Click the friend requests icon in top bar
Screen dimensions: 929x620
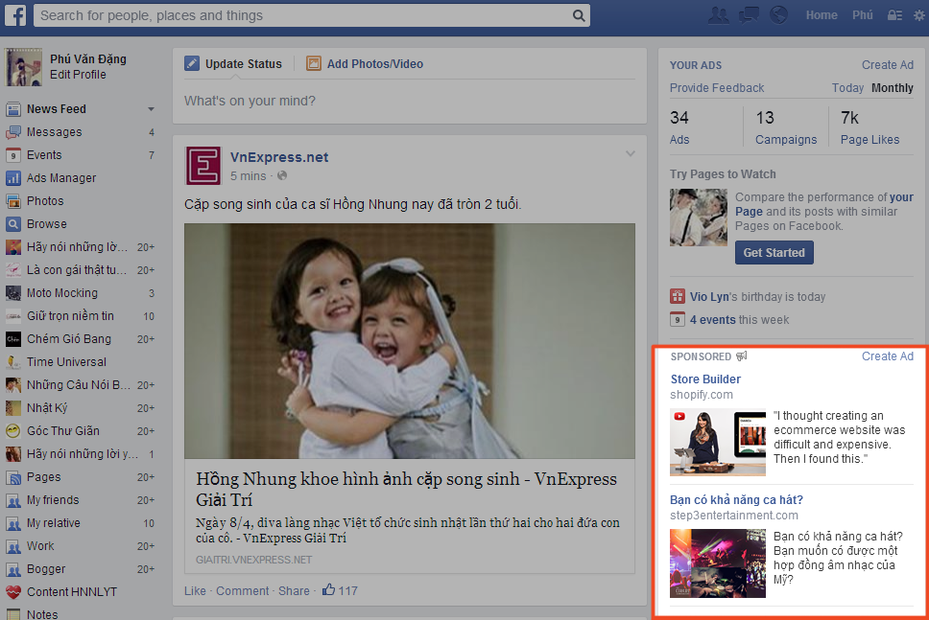coord(718,15)
